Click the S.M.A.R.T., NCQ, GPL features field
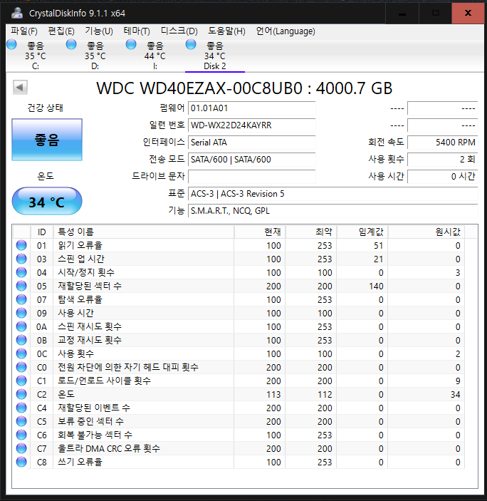The image size is (487, 501). coord(333,211)
